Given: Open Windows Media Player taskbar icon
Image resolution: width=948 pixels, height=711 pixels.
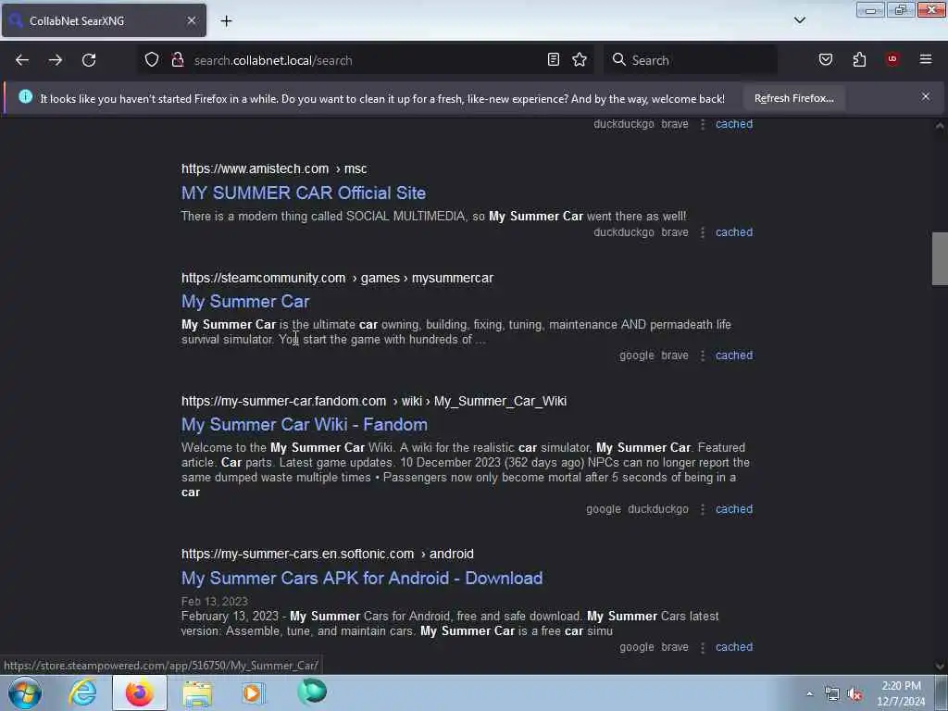Looking at the screenshot, I should click(x=254, y=692).
